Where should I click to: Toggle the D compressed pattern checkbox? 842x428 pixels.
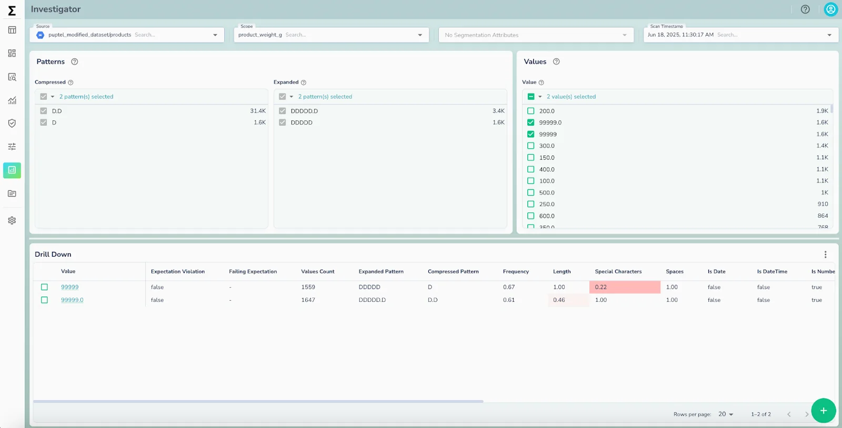(x=44, y=123)
